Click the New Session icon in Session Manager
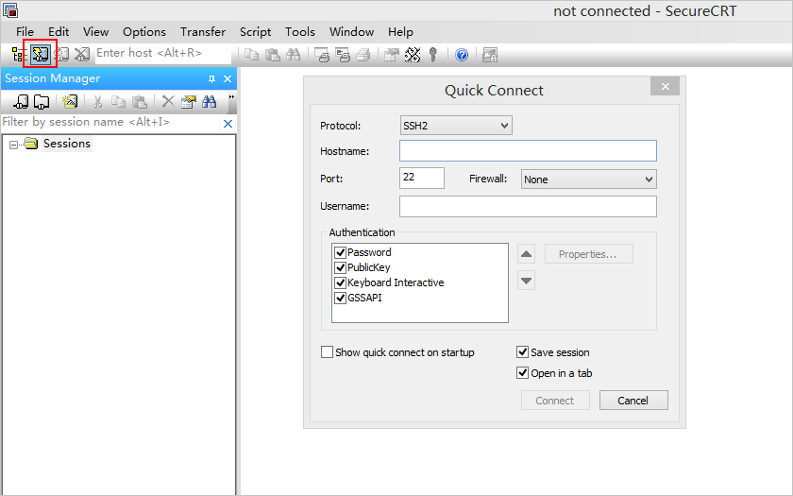The image size is (793, 496). coord(69,102)
